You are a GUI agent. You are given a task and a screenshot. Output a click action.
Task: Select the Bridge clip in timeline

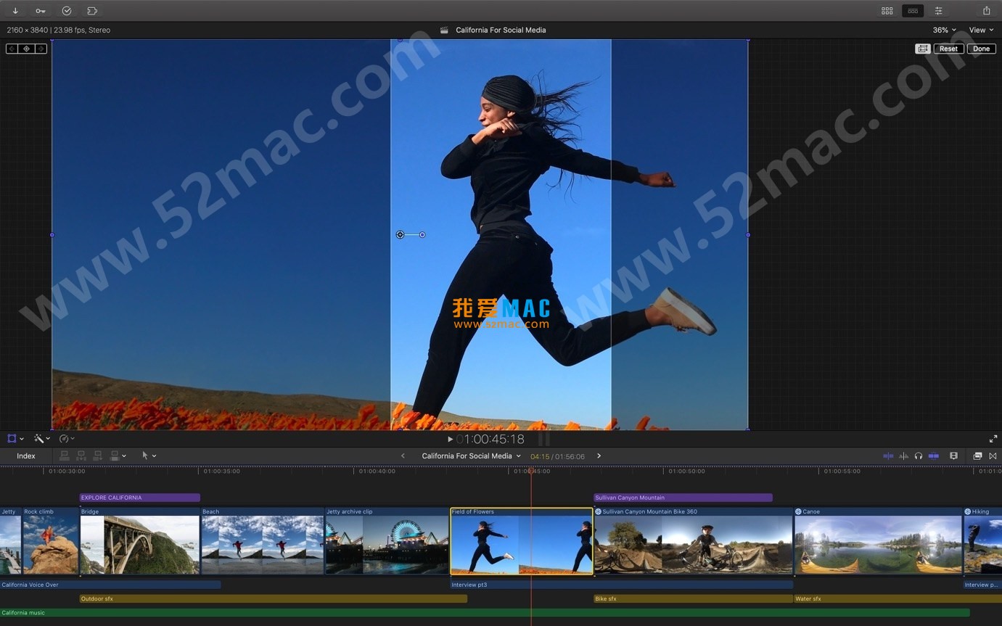(x=139, y=544)
